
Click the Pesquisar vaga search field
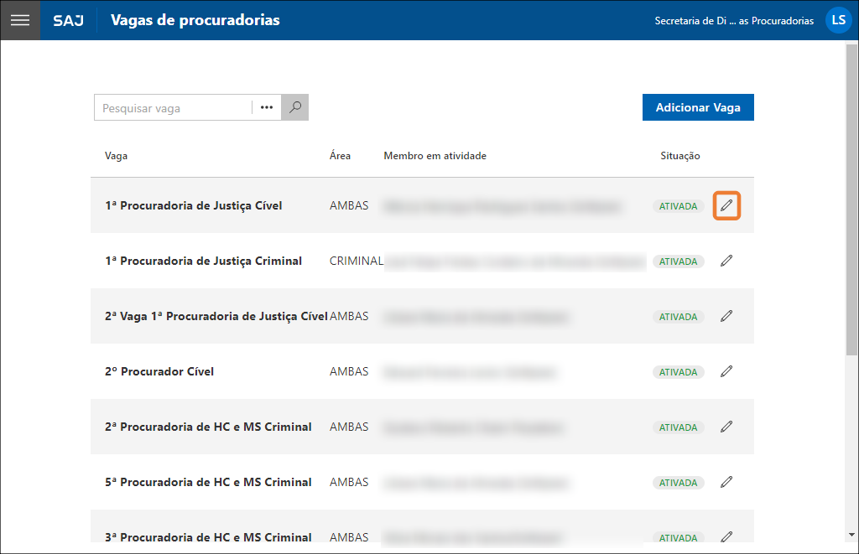(x=168, y=107)
